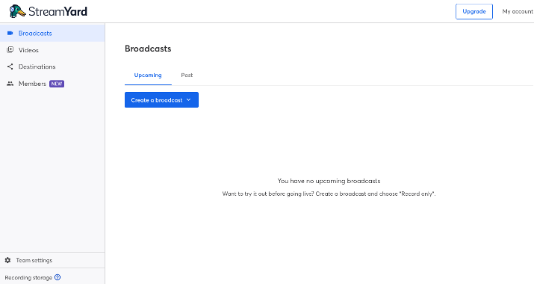Image resolution: width=534 pixels, height=284 pixels.
Task: Click the Recording storage label
Action: point(28,277)
